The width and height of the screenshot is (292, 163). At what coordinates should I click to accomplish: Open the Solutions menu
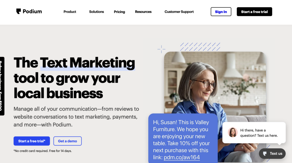point(96,12)
